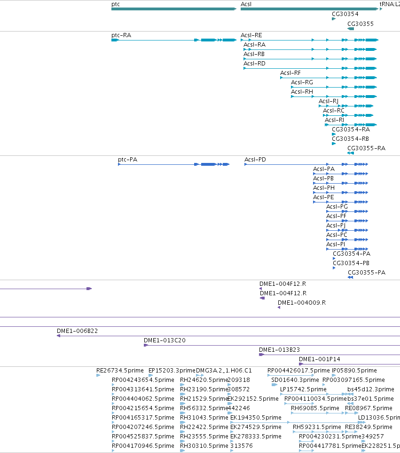The width and height of the screenshot is (400, 453).
Task: Select the Acsl-PA protein label
Action: pyautogui.click(x=324, y=169)
